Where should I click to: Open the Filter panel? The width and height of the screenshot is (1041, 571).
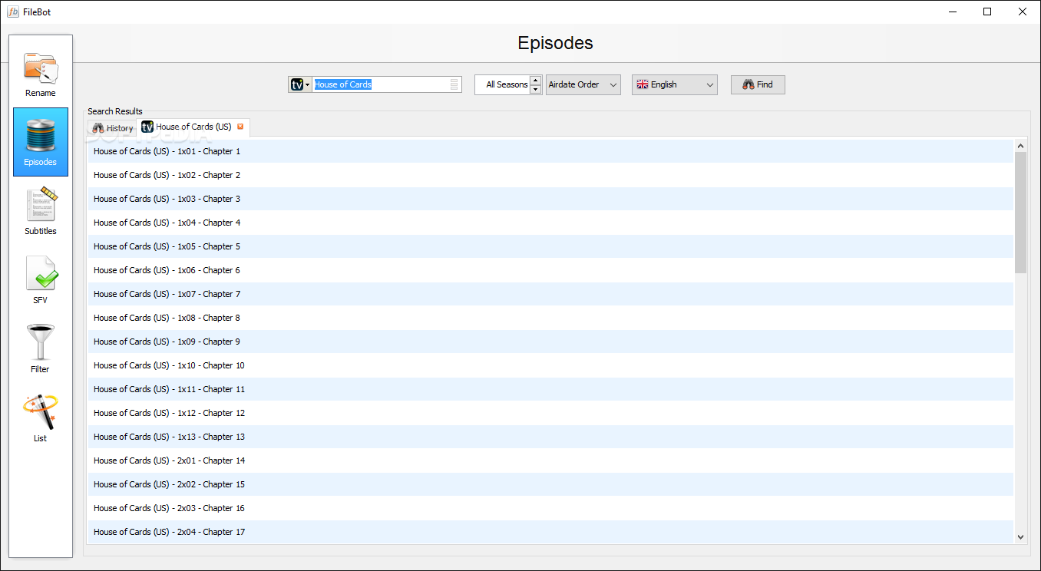(x=41, y=350)
